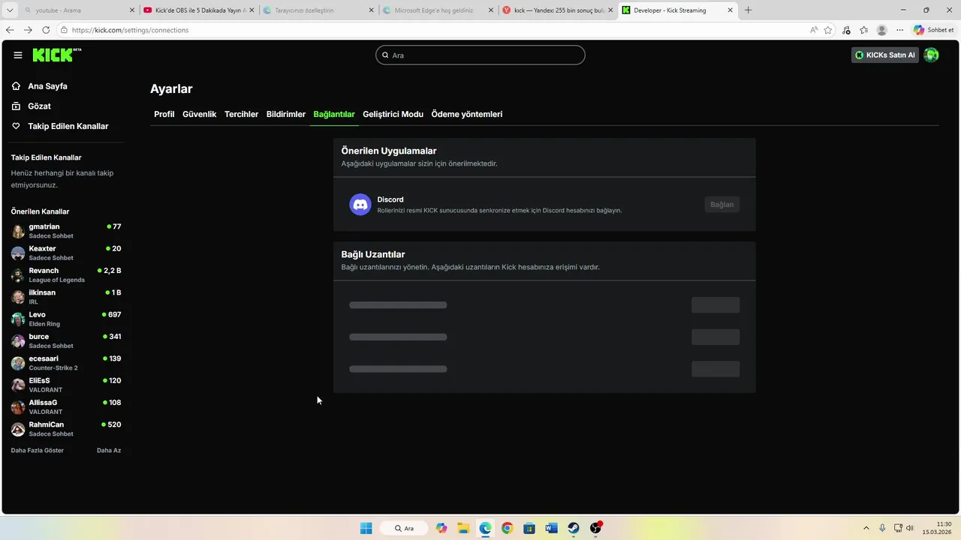Click Keaxter channel avatar
This screenshot has width=961, height=540.
point(18,253)
